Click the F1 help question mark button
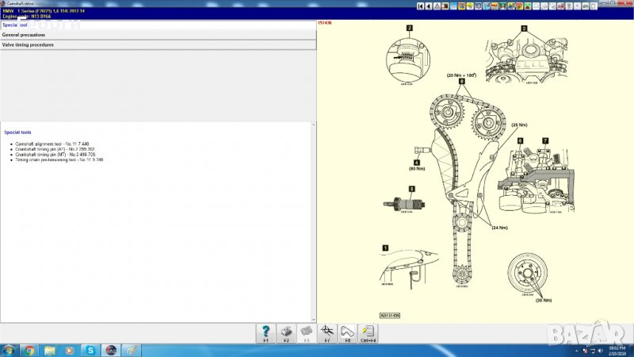This screenshot has height=357, width=634. [265, 332]
